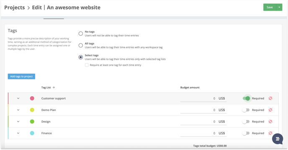Click the green Save button
The height and width of the screenshot is (150, 288).
pyautogui.click(x=270, y=7)
